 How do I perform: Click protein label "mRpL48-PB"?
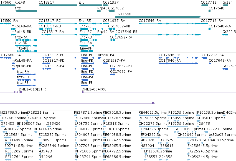pyautogui.click(x=22, y=66)
